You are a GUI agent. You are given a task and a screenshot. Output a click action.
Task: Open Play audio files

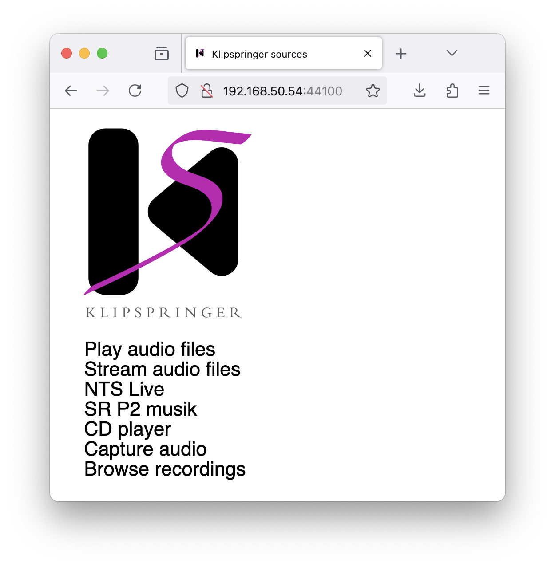[150, 349]
